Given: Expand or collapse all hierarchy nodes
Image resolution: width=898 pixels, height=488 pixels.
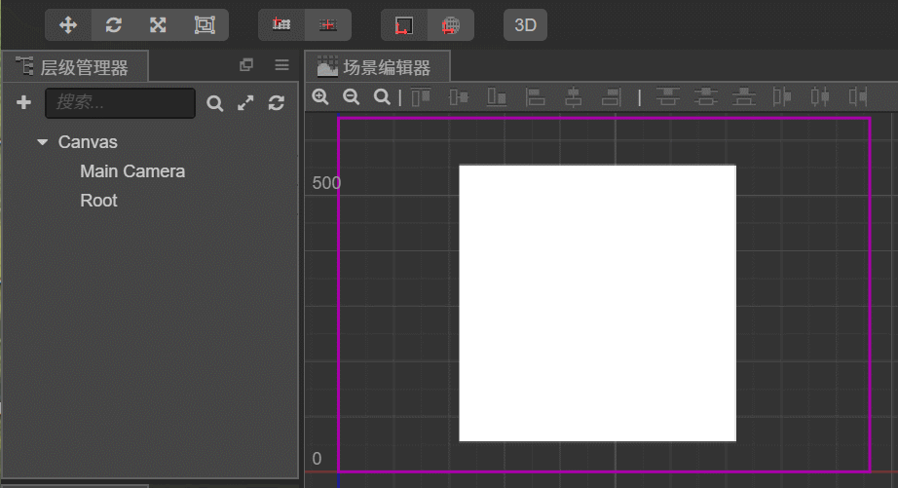Looking at the screenshot, I should click(245, 102).
